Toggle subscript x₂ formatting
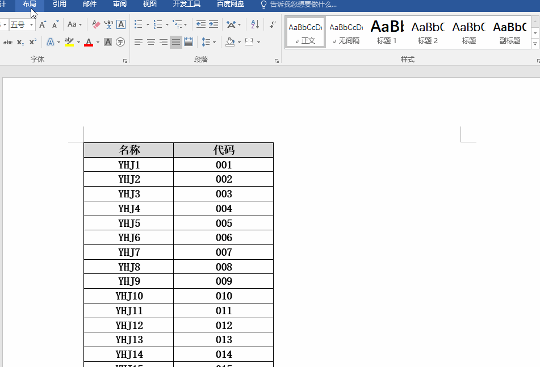This screenshot has height=367, width=540. 20,42
